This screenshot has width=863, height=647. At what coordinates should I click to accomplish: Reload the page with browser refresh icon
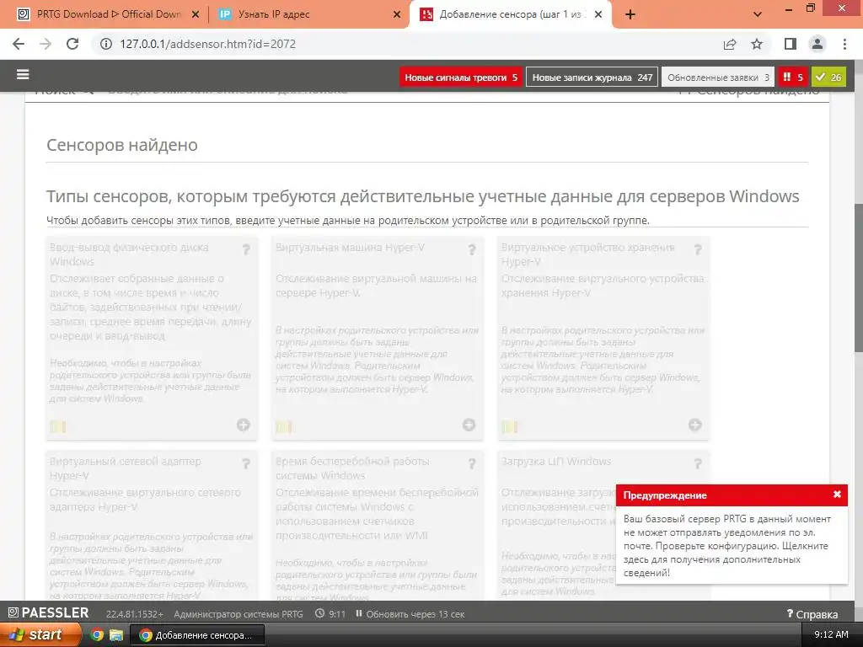click(72, 44)
